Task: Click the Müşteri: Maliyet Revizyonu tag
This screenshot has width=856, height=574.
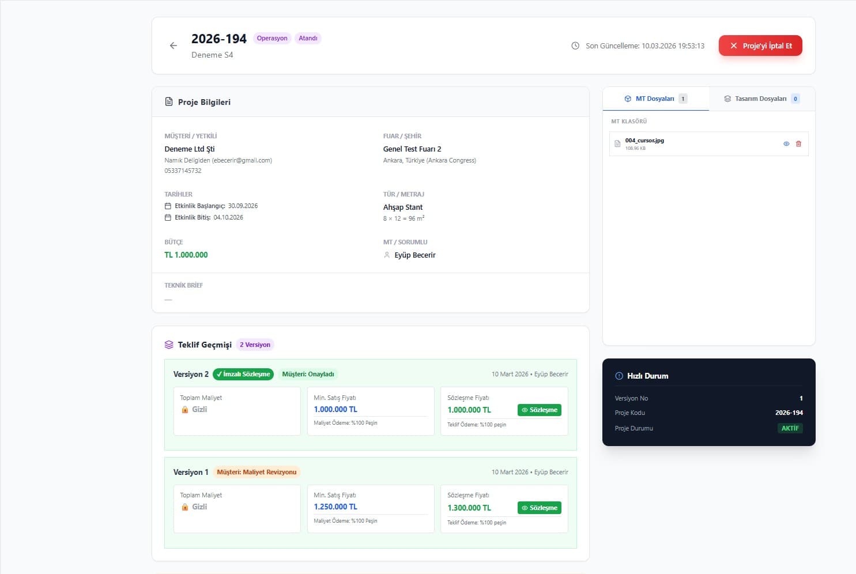Action: click(x=257, y=472)
